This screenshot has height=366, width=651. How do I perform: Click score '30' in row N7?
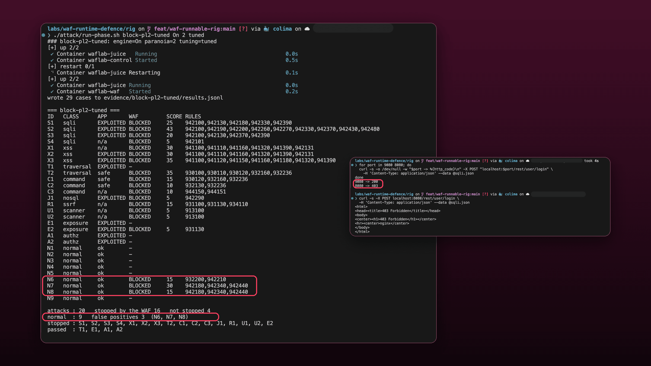click(x=170, y=285)
